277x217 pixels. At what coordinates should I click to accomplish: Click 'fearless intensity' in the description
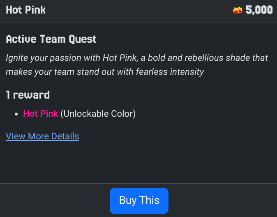(x=172, y=72)
